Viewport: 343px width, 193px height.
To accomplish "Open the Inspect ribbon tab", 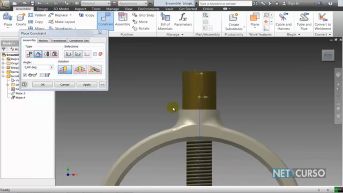I will tap(80, 9).
